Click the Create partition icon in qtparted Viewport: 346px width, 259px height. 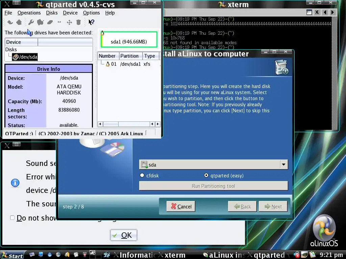click(x=41, y=22)
